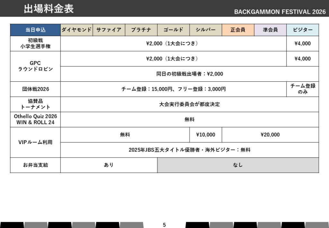Click the BACKGAMMON FESTIVAL 2026 header text
Screen dimensions: 329x228
[280, 12]
